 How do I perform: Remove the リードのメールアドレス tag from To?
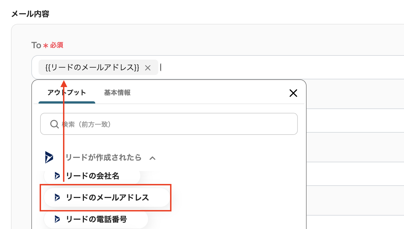pyautogui.click(x=148, y=68)
